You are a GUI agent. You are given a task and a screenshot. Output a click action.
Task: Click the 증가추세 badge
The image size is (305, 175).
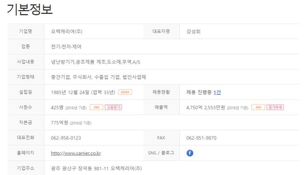click(x=275, y=107)
